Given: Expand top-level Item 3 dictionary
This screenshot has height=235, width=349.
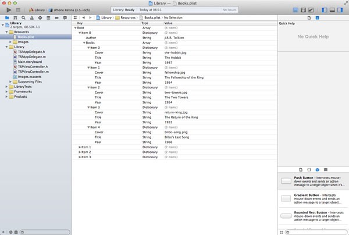Looking at the screenshot, I should coord(80,157).
